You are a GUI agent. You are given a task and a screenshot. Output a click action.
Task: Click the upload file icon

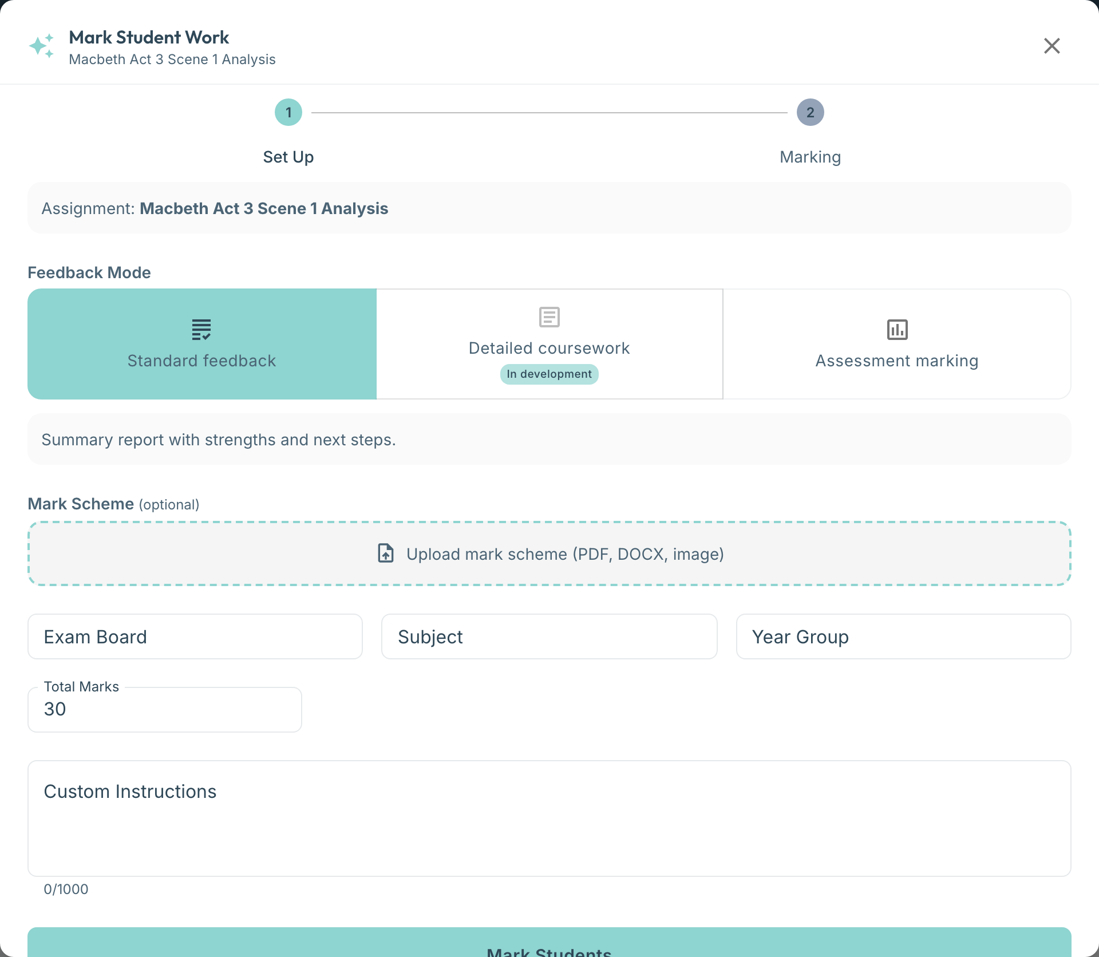pyautogui.click(x=386, y=553)
